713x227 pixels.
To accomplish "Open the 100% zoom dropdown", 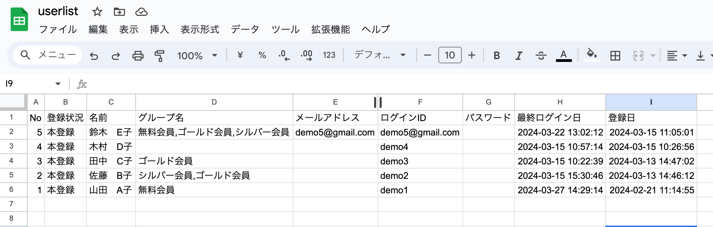I will pos(197,55).
